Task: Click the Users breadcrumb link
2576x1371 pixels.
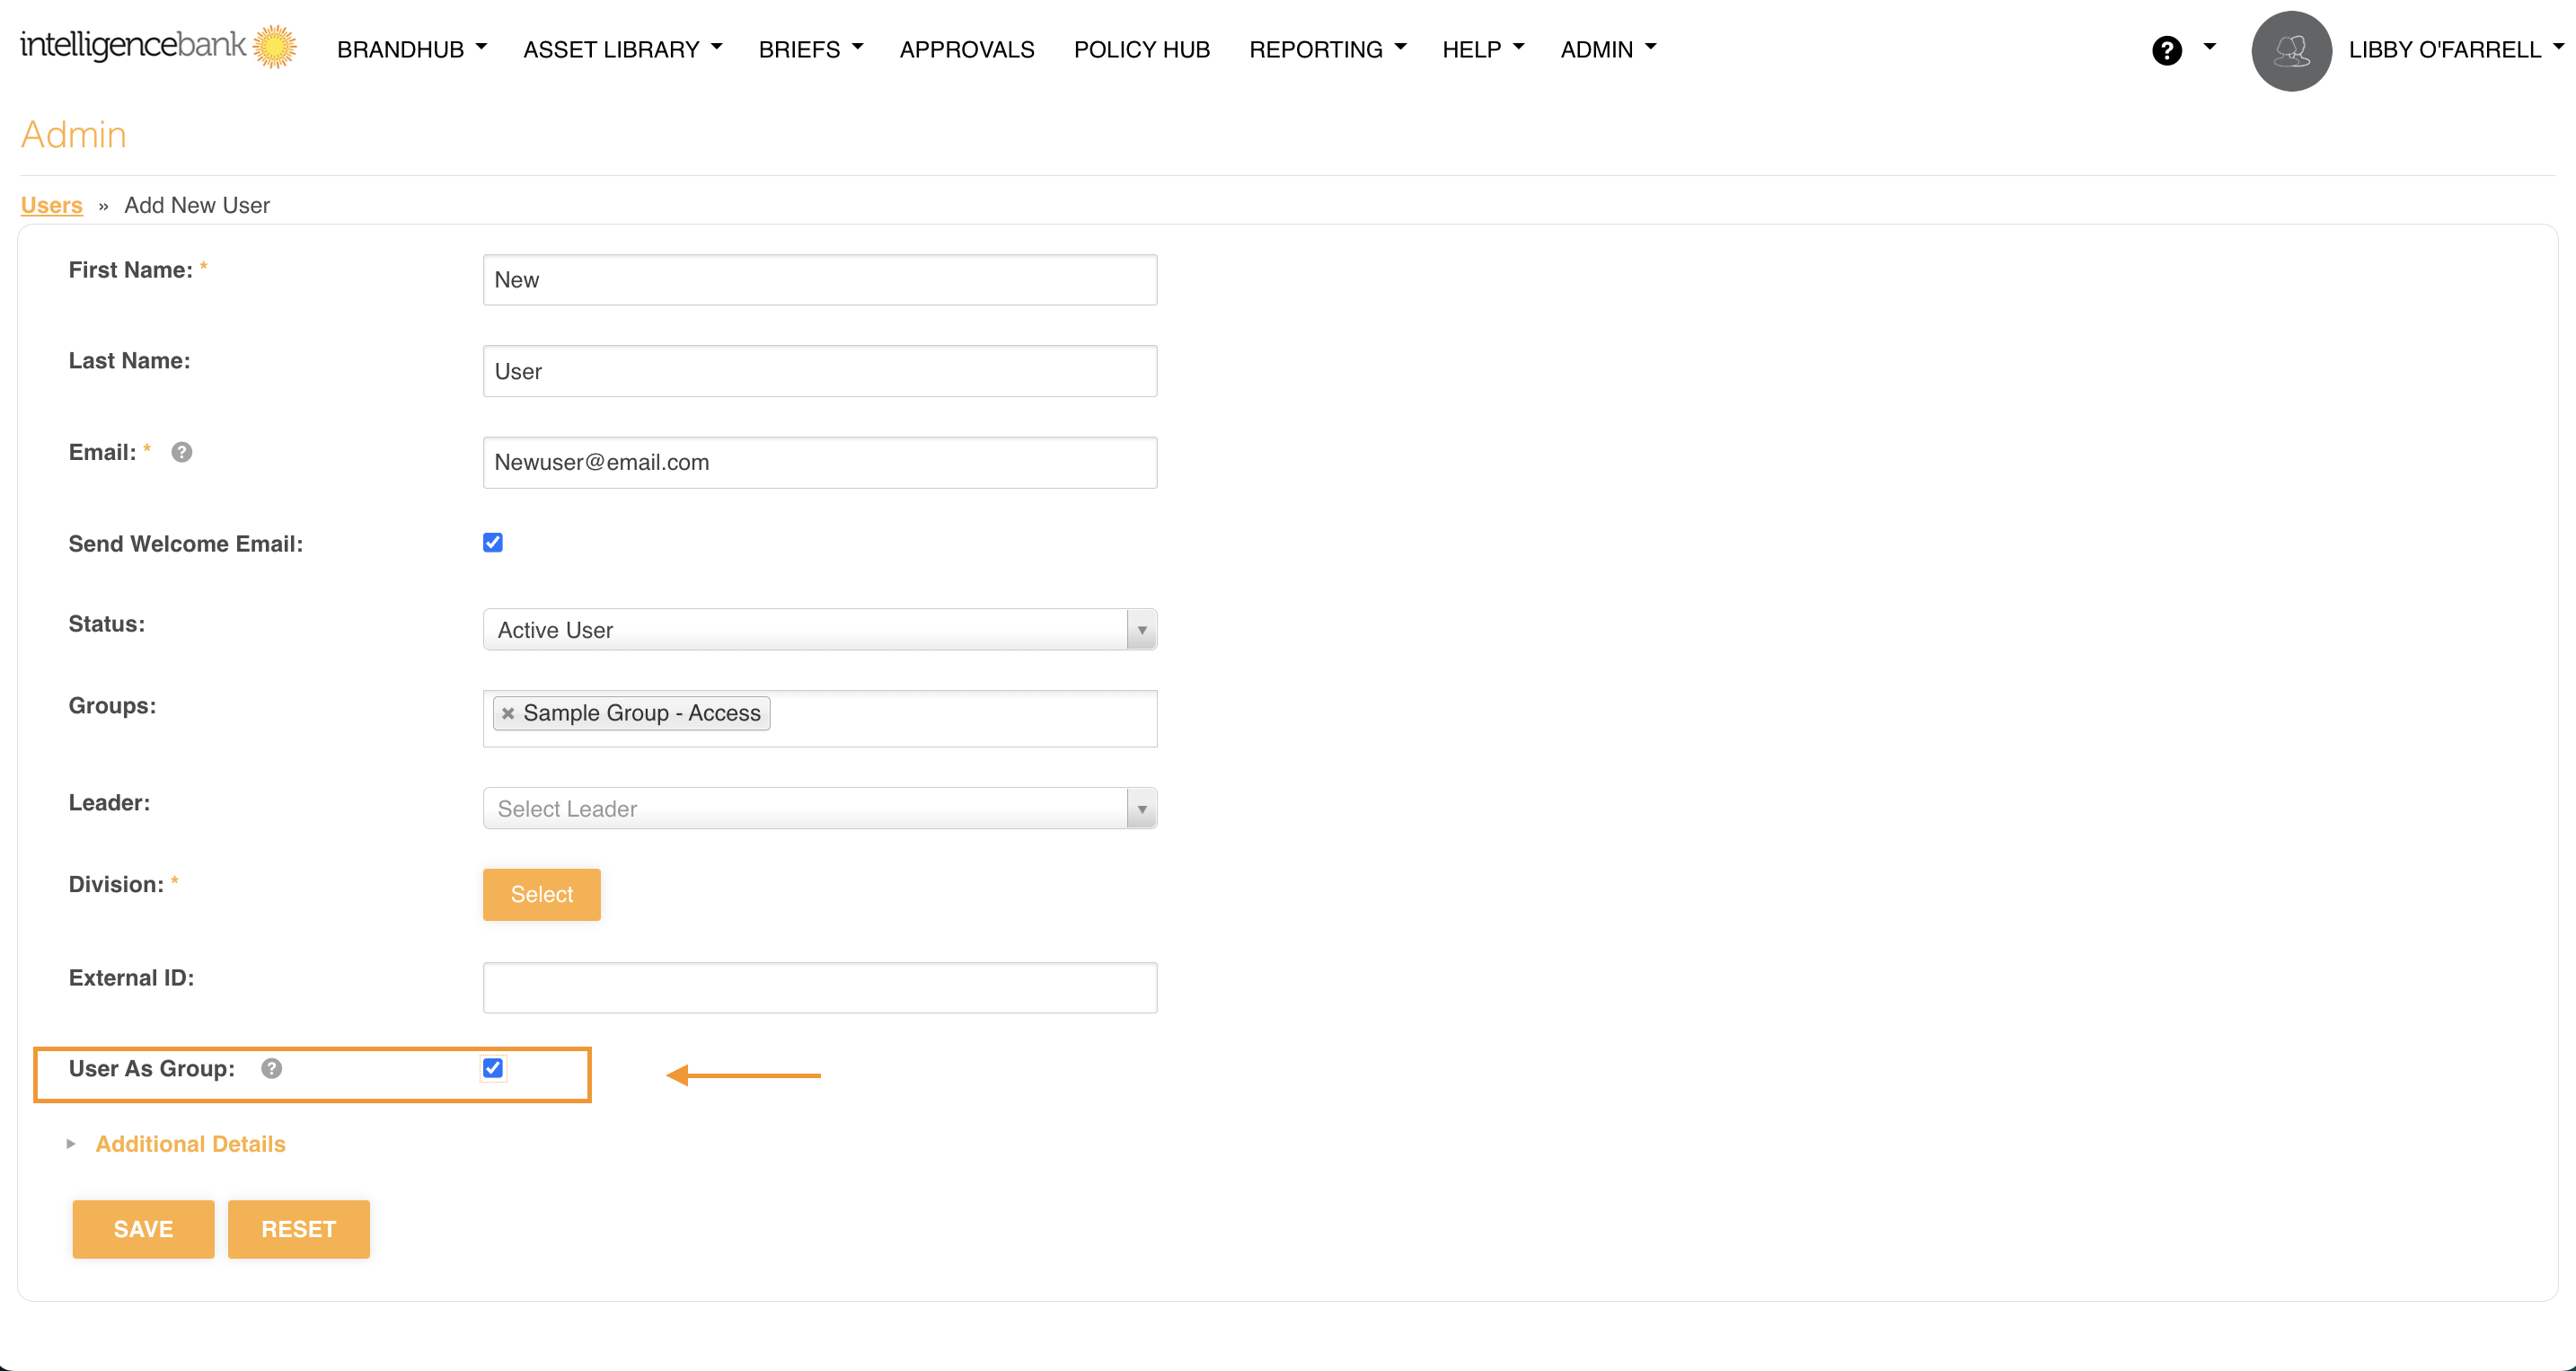Action: tap(51, 205)
